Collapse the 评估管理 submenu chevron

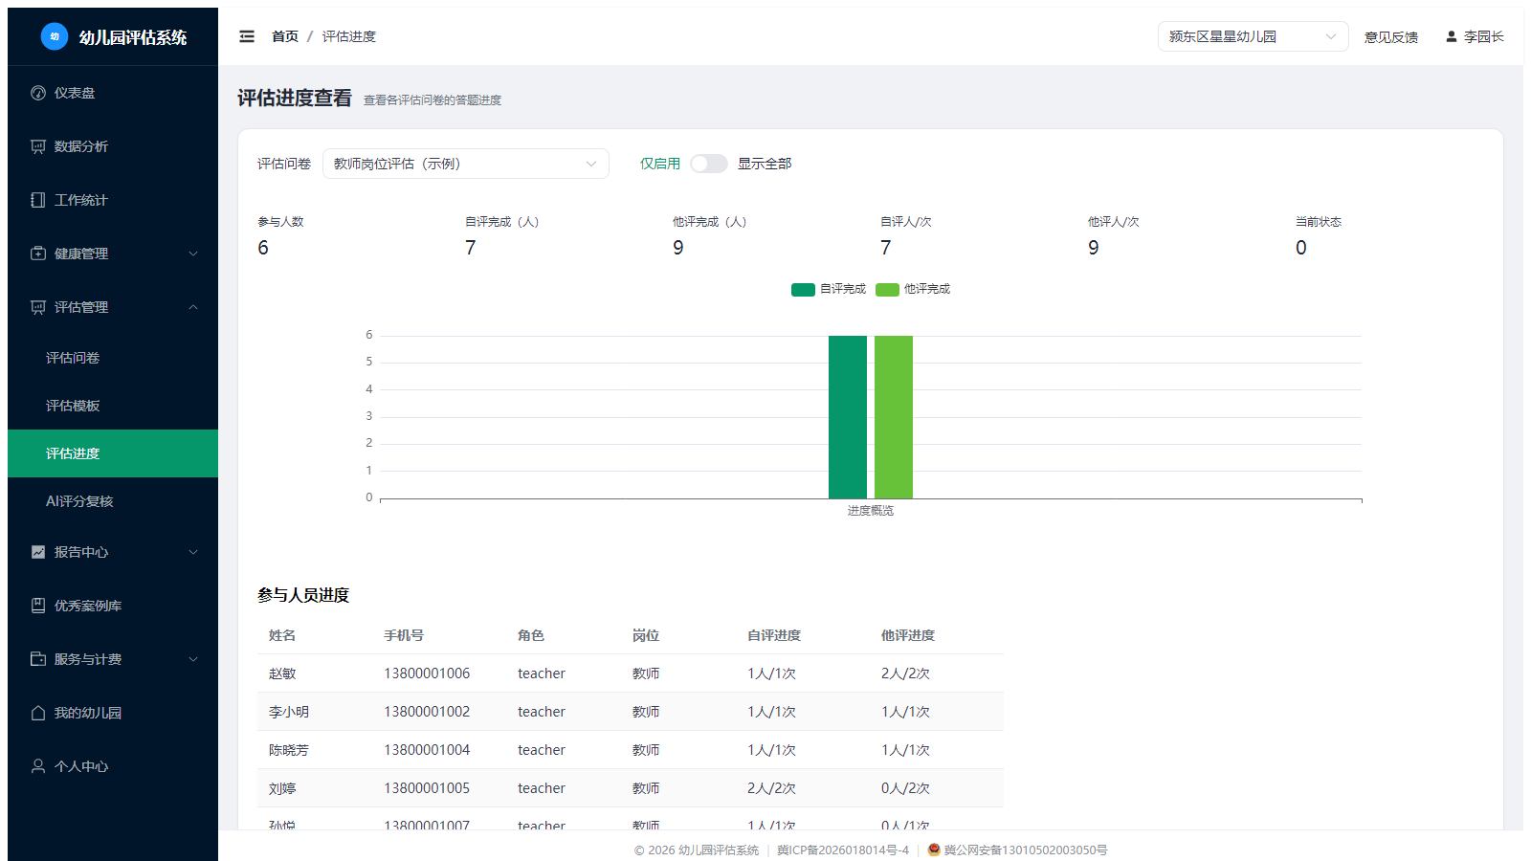click(x=193, y=307)
